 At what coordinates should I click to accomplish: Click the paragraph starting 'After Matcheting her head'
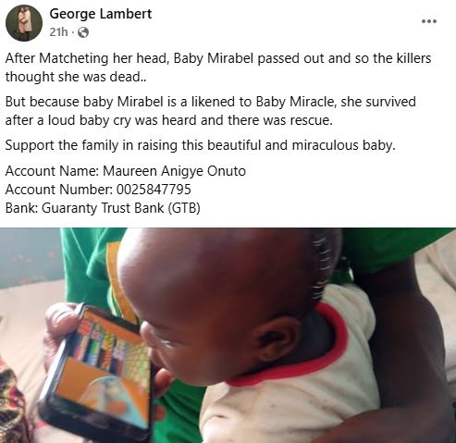pos(218,68)
